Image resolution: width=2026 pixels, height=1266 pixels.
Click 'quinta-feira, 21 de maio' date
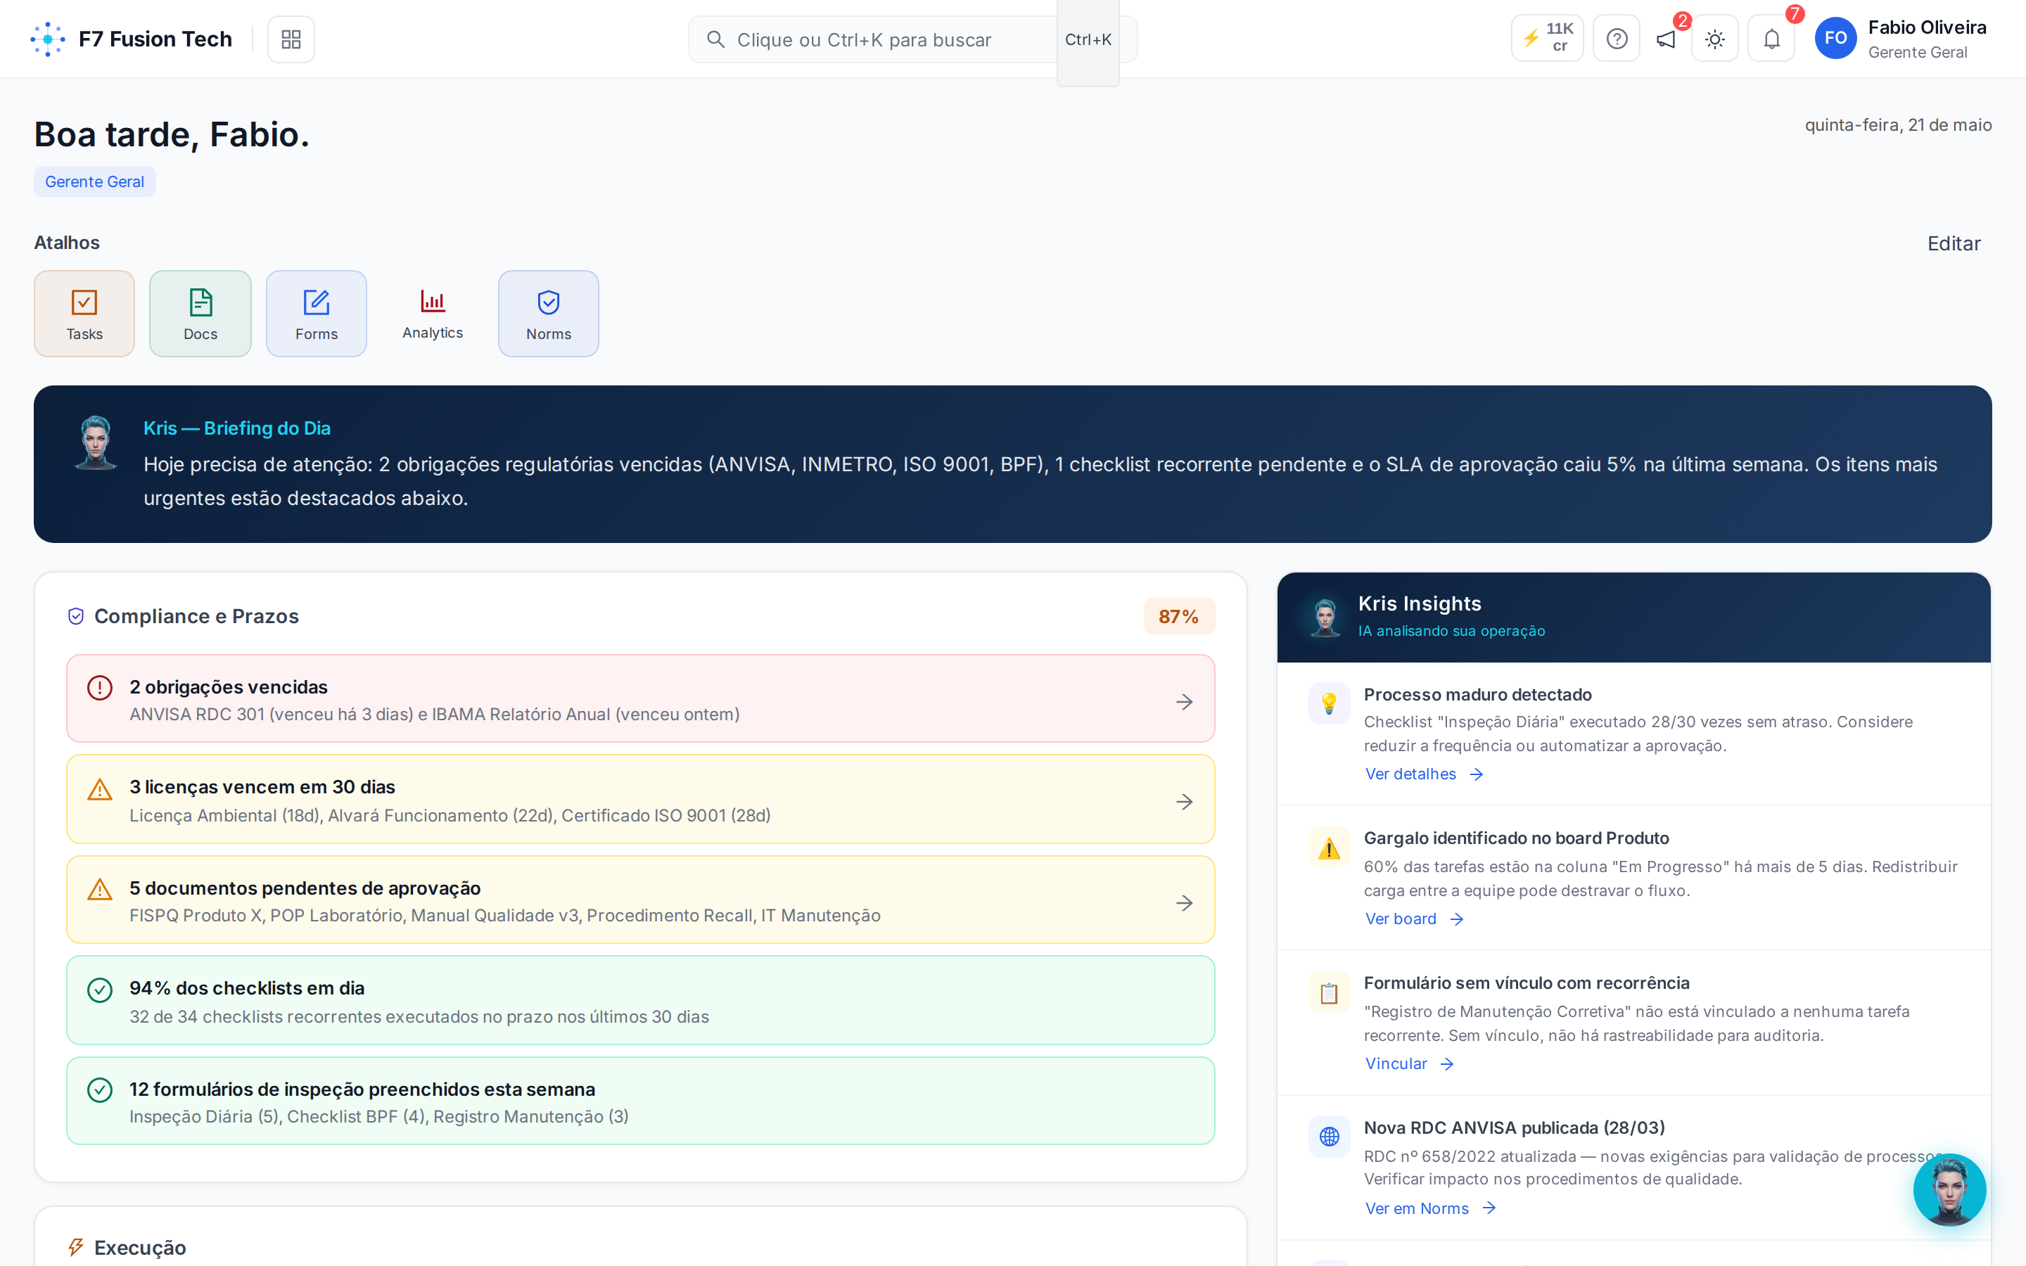pos(1898,124)
